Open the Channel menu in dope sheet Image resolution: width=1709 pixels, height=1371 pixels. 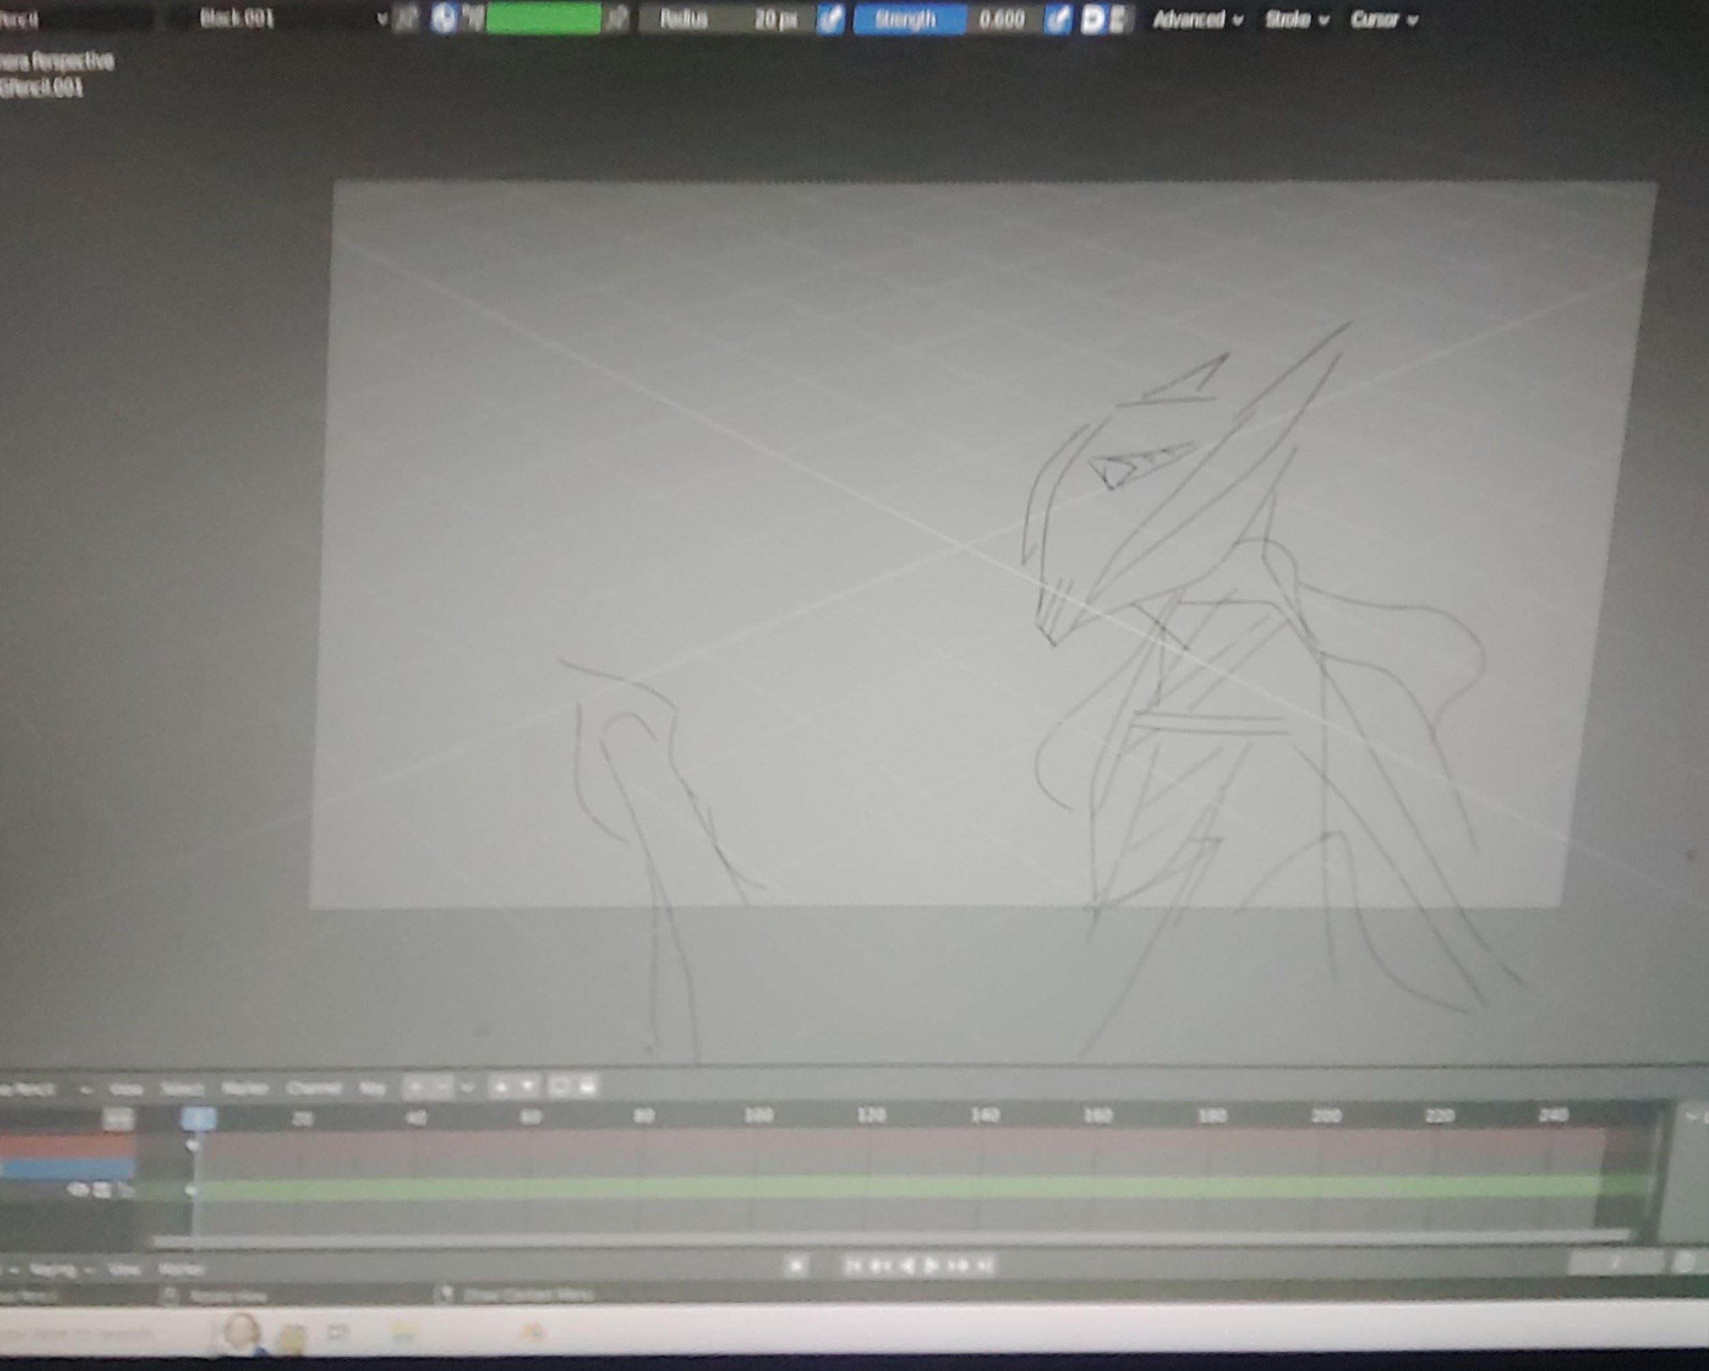pos(314,1088)
